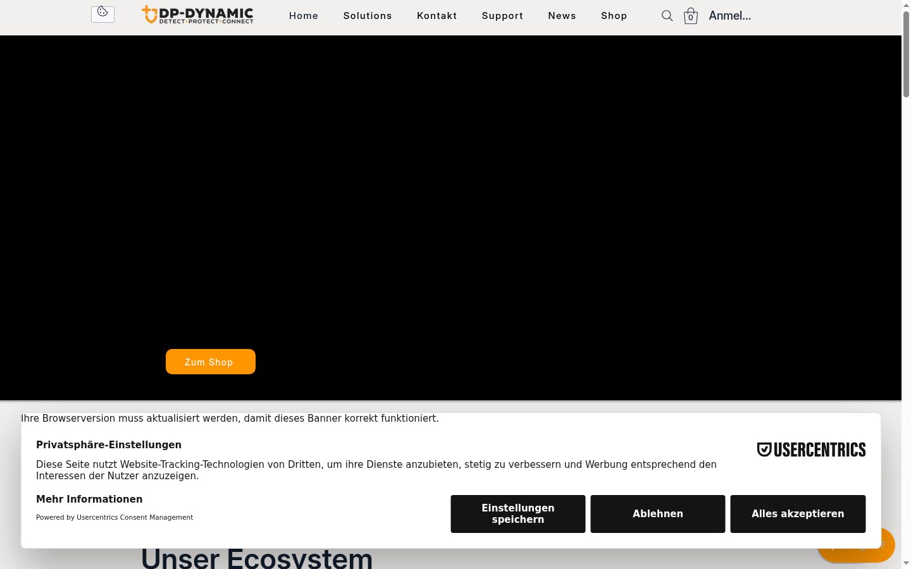Open the search magnifier icon
The width and height of the screenshot is (911, 569).
667,16
